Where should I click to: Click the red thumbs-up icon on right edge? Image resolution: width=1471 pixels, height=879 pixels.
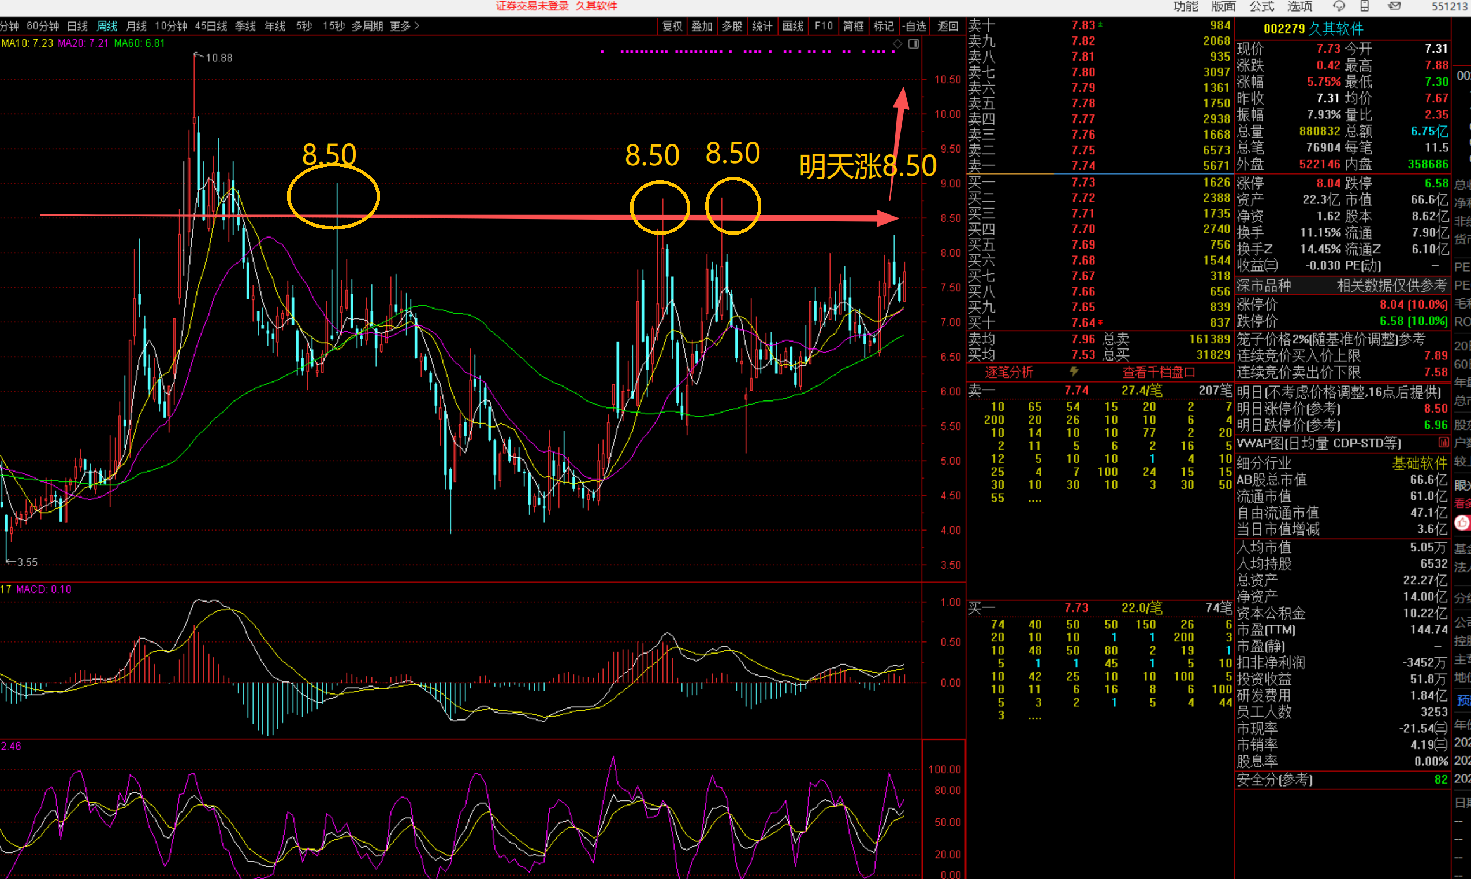point(1463,522)
